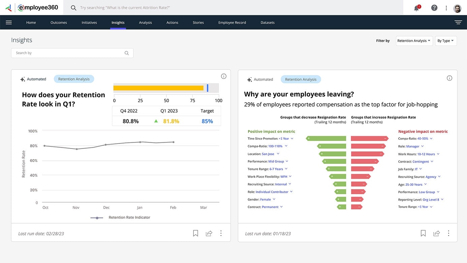The height and width of the screenshot is (263, 467).
Task: Open the hamburger menu in navigation bar
Action: 9,23
